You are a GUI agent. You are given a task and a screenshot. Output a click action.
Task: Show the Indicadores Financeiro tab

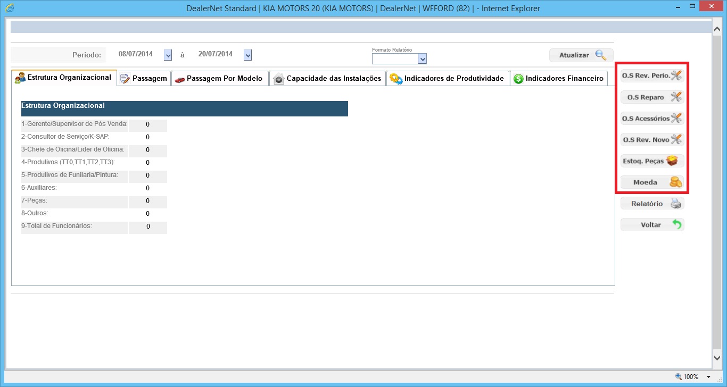click(558, 78)
